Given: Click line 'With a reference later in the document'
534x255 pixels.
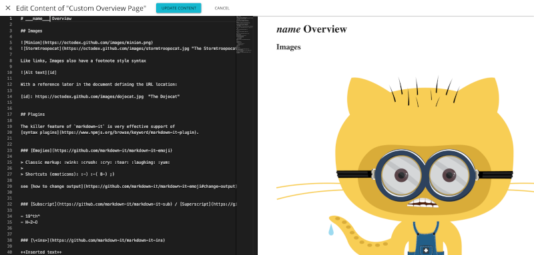Looking at the screenshot, I should (x=99, y=85).
